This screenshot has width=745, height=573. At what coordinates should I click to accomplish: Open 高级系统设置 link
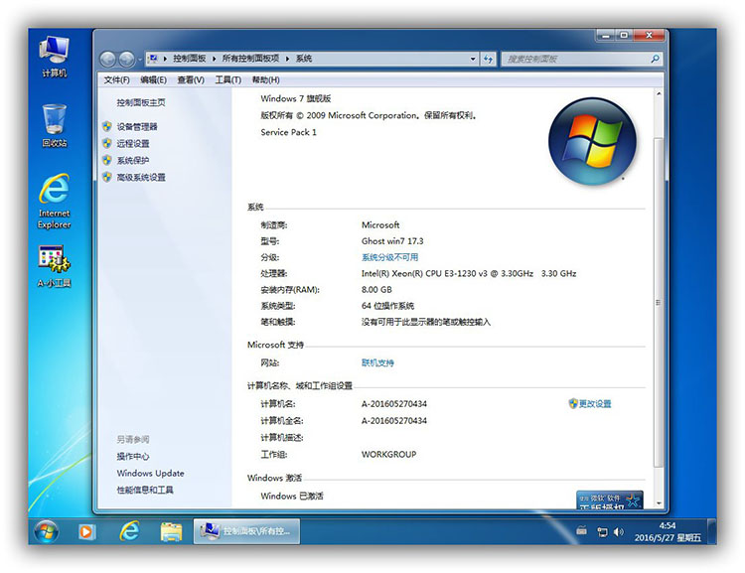[x=141, y=177]
